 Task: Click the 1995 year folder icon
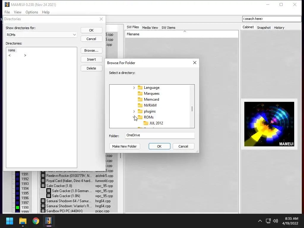pyautogui.click(x=18, y=193)
